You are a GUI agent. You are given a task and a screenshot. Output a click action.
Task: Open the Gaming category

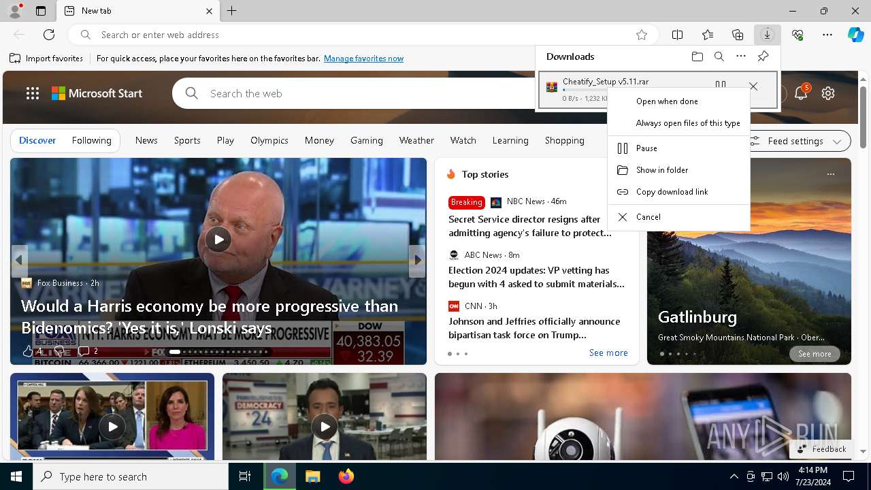367,140
